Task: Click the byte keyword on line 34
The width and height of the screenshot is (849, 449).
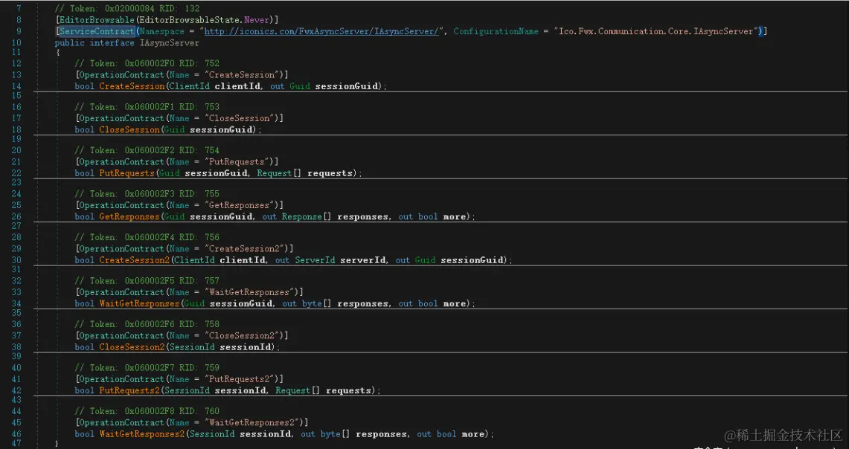Action: pyautogui.click(x=312, y=303)
